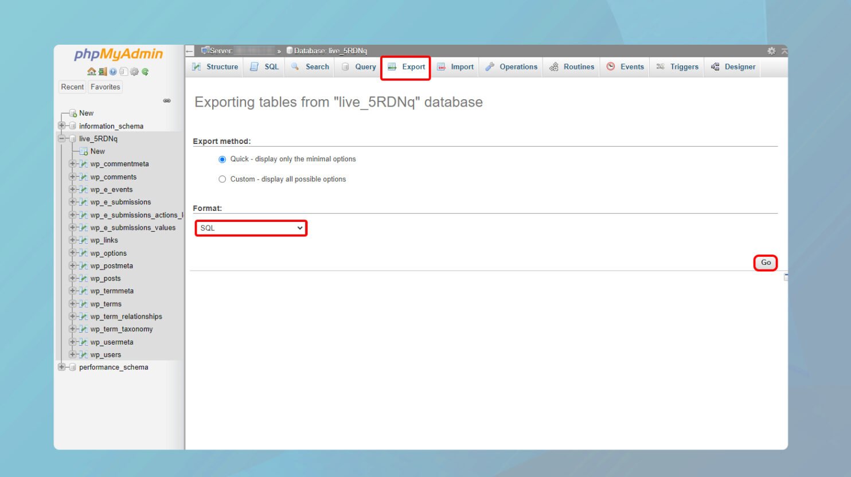Click the page settings gear at top right

[x=771, y=51]
